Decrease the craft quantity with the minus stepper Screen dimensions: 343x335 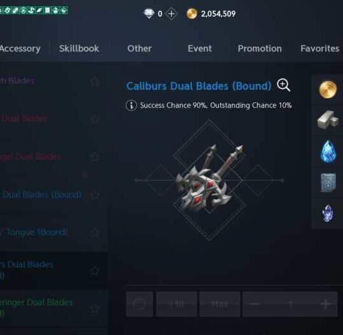(x=255, y=304)
